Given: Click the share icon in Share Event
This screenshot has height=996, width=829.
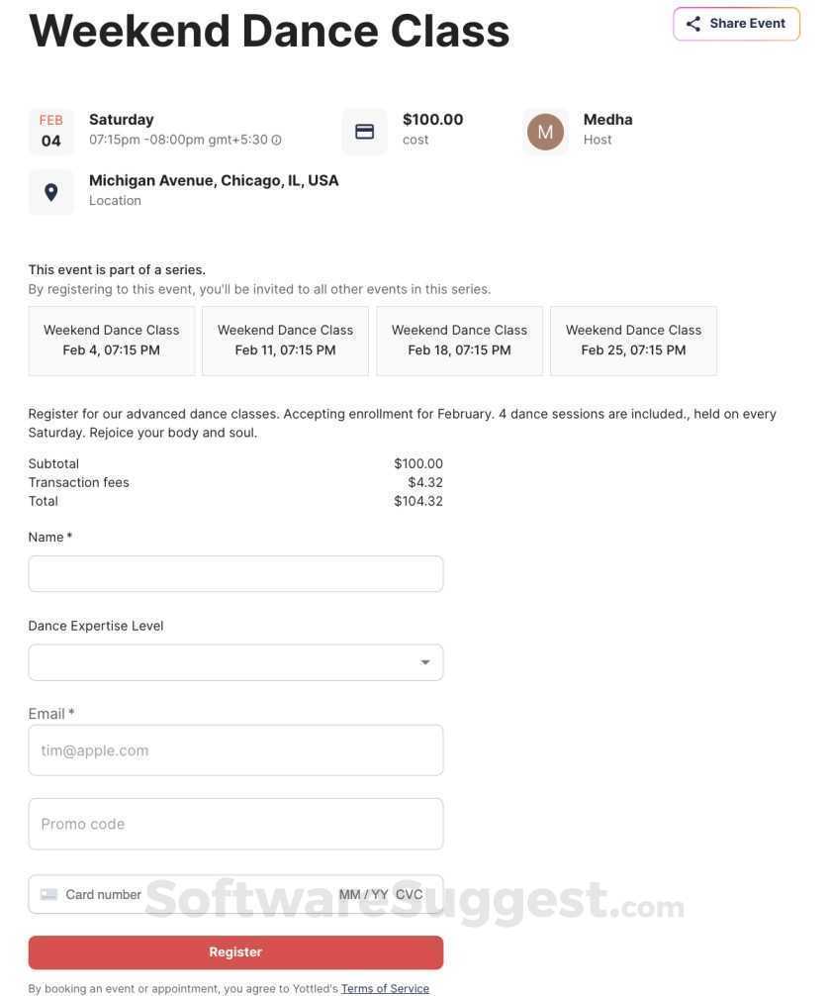Looking at the screenshot, I should [693, 24].
